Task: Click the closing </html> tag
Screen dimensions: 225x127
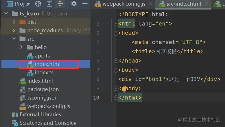Action: (130, 98)
